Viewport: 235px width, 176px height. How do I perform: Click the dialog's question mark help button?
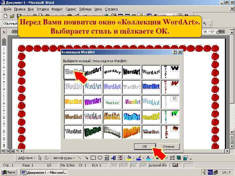click(x=174, y=52)
